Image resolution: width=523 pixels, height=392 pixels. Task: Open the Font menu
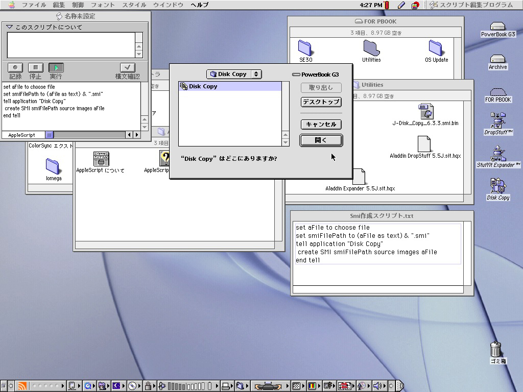pyautogui.click(x=103, y=5)
